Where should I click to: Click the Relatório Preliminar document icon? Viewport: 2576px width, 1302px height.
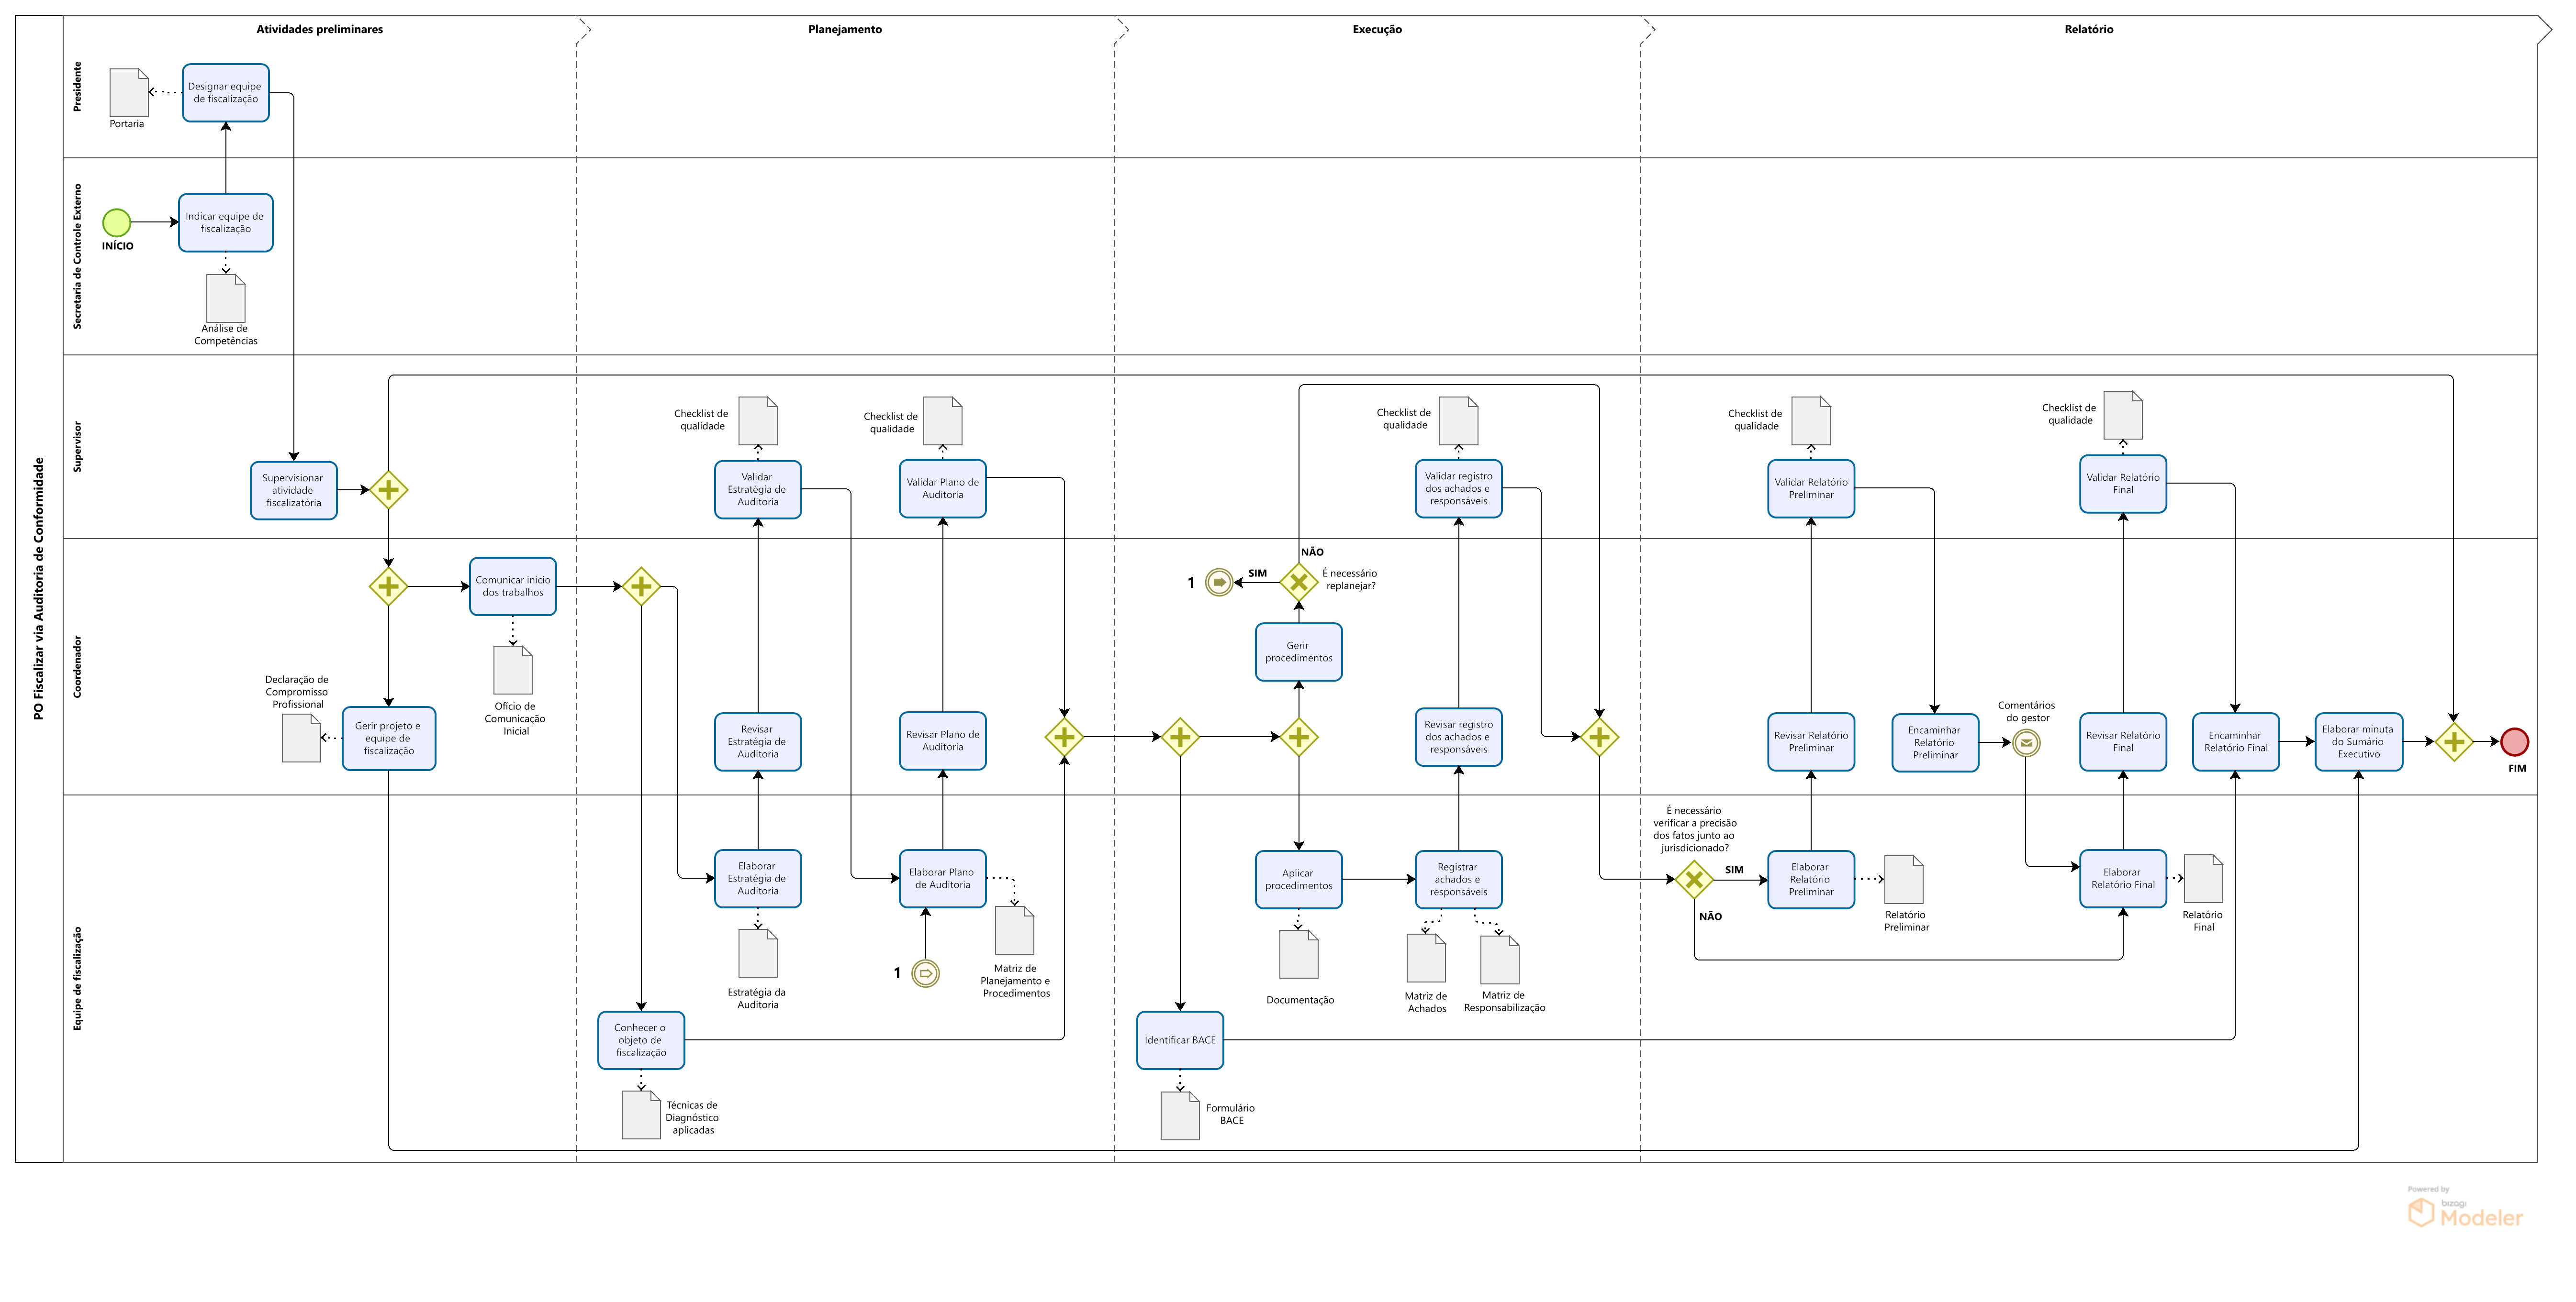pos(1904,879)
